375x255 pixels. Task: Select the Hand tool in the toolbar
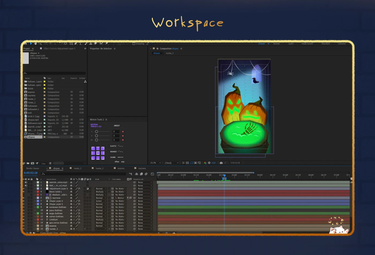click(x=35, y=43)
